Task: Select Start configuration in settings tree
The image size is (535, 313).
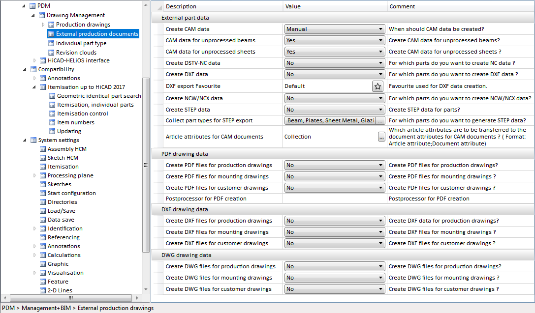Action: click(x=71, y=193)
